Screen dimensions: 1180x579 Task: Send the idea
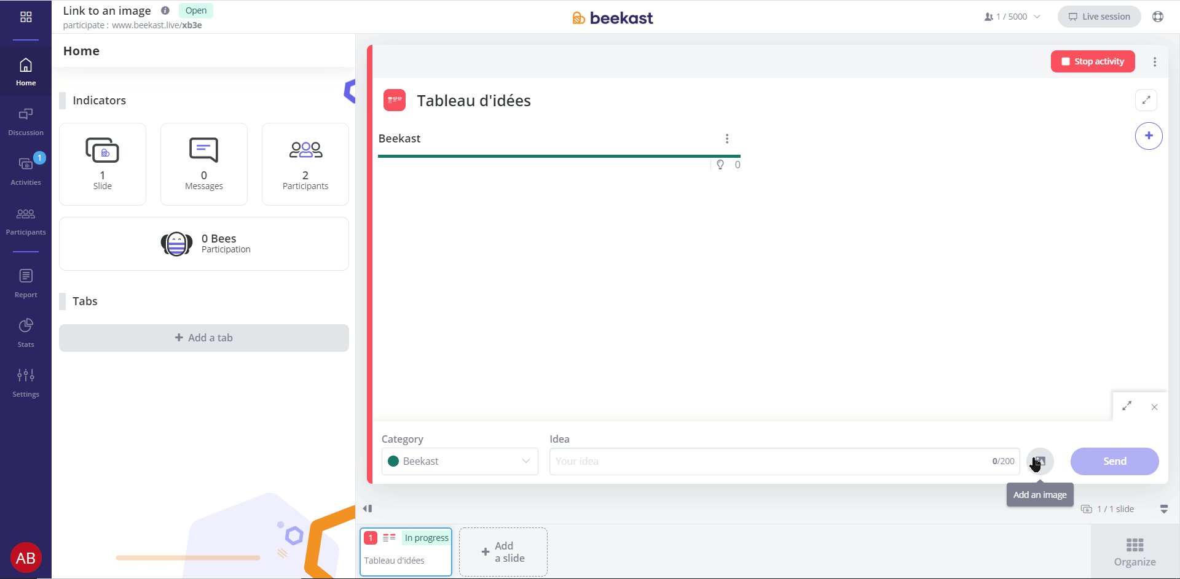(1115, 461)
